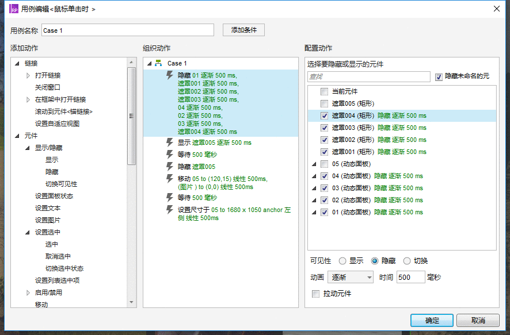Uncheck the 遮罩001 (矩形) checkbox
Screen dimensions: 510x335
point(324,152)
